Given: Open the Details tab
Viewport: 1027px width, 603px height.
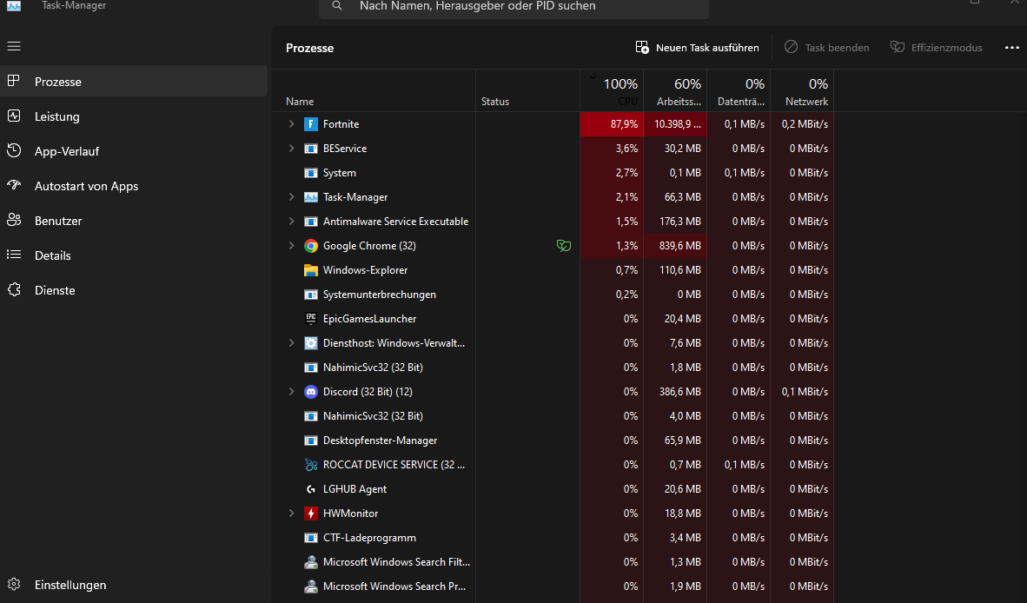Looking at the screenshot, I should [x=134, y=255].
